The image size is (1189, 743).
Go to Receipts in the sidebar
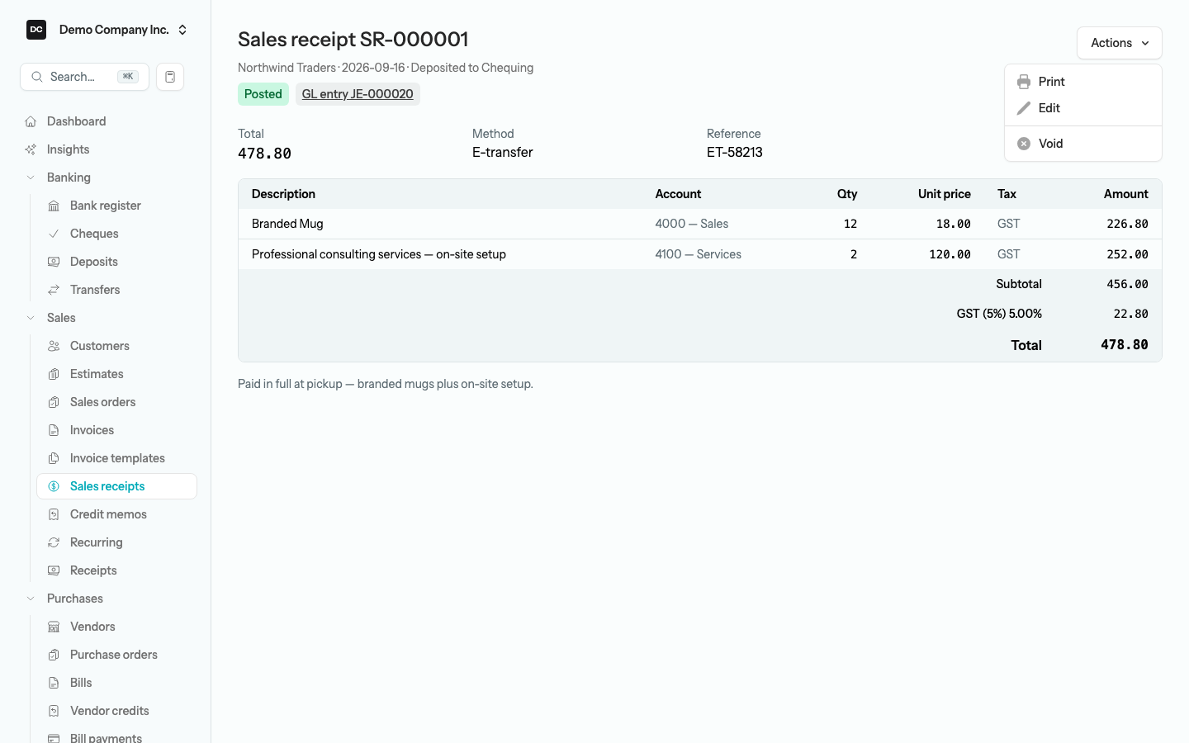click(x=116, y=570)
